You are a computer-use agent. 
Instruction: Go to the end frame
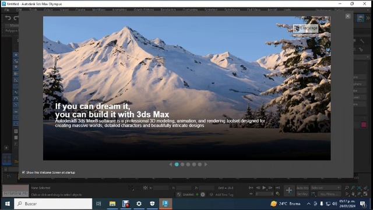(x=277, y=188)
